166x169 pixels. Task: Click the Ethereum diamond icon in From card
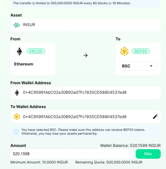[x=19, y=51]
